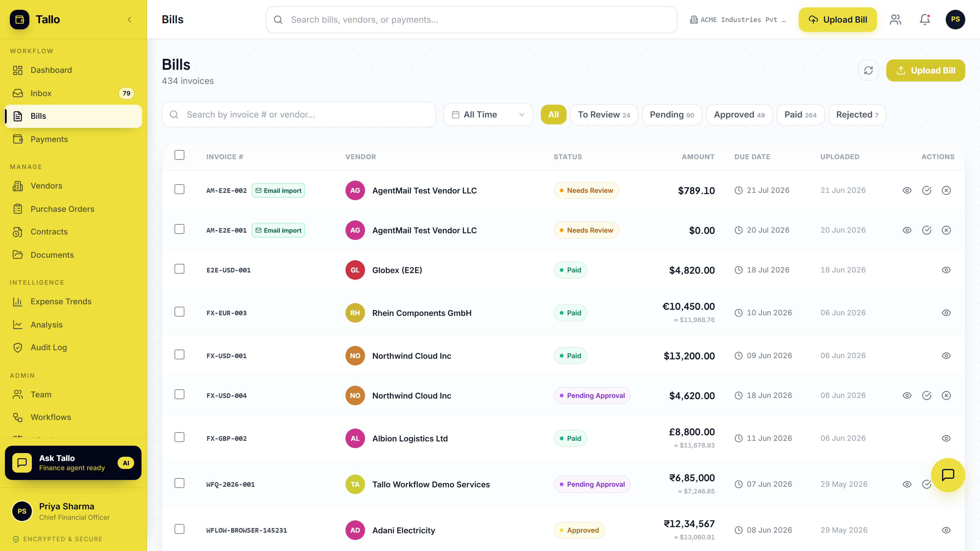View Adani Electricity invoice eye icon
Viewport: 980px width, 551px height.
[x=946, y=530]
